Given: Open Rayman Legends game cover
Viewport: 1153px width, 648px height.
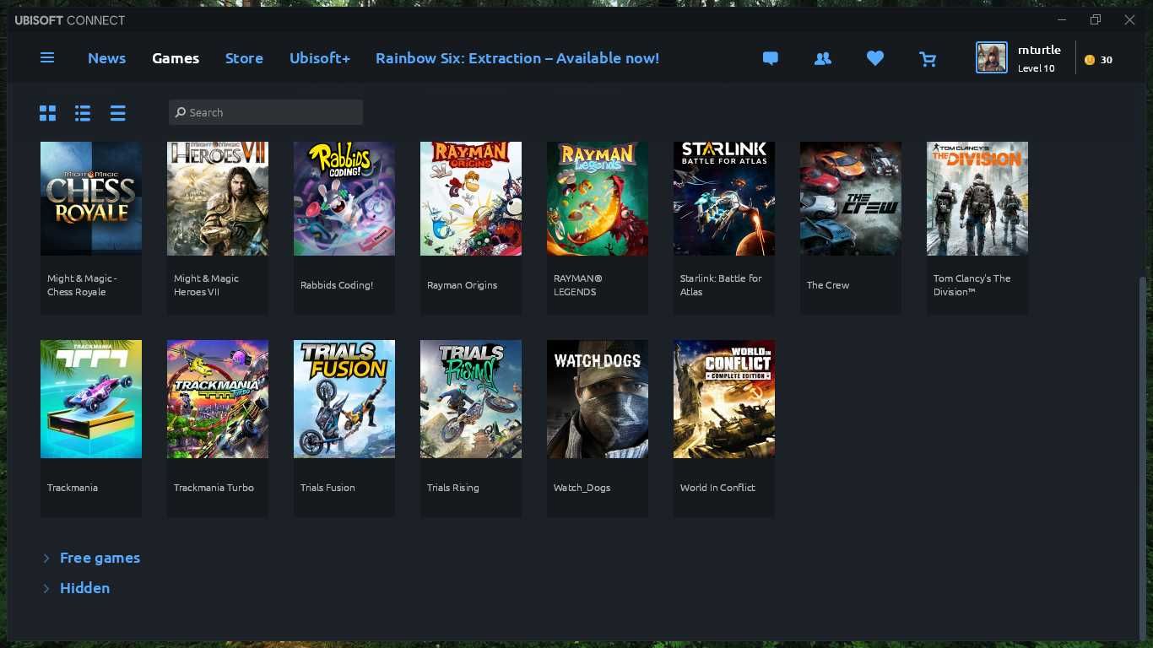Looking at the screenshot, I should [598, 198].
